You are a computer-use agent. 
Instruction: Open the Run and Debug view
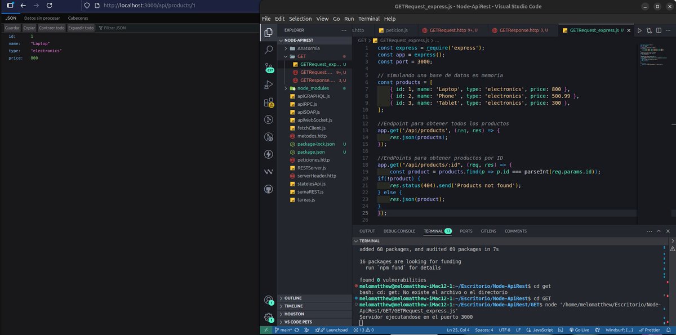[269, 86]
